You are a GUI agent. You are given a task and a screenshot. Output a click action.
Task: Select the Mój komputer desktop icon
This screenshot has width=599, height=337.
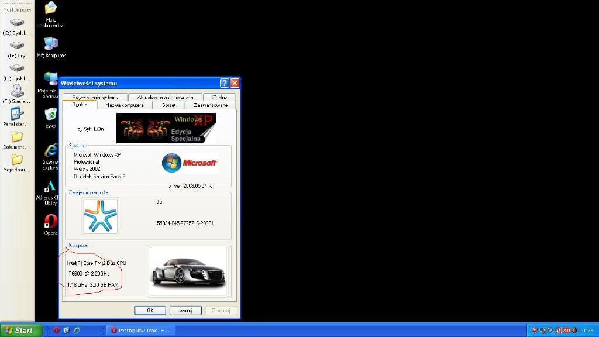pos(51,48)
